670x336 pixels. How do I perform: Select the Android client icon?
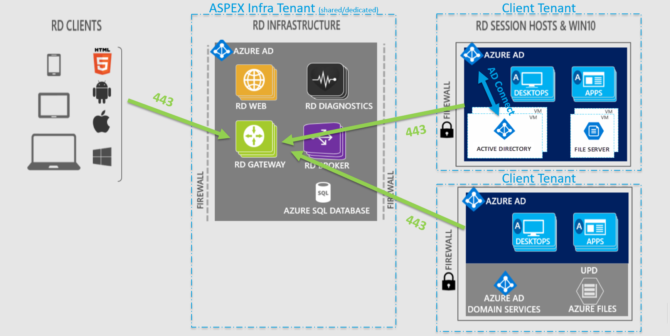pos(102,92)
